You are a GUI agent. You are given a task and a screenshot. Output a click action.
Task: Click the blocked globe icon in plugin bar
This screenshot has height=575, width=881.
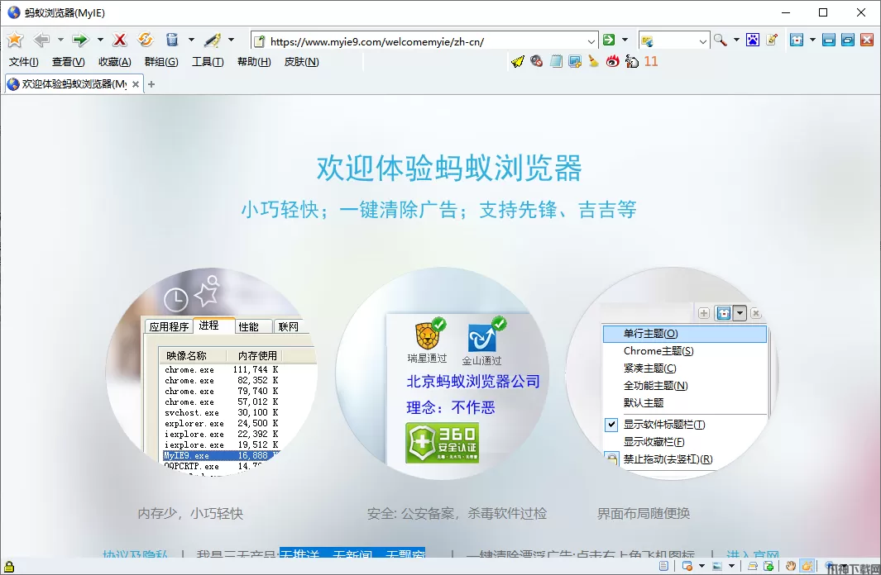click(537, 61)
